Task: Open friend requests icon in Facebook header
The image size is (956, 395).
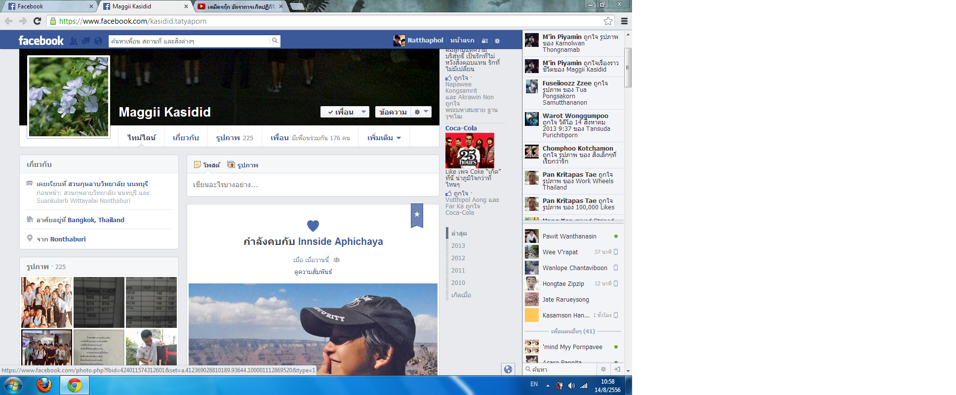Action: [x=73, y=41]
